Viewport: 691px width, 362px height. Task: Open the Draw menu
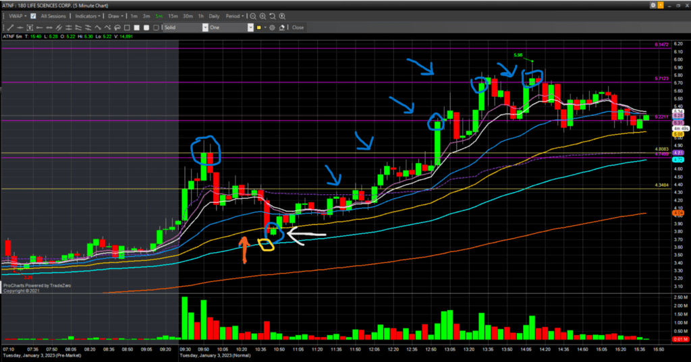tap(116, 16)
